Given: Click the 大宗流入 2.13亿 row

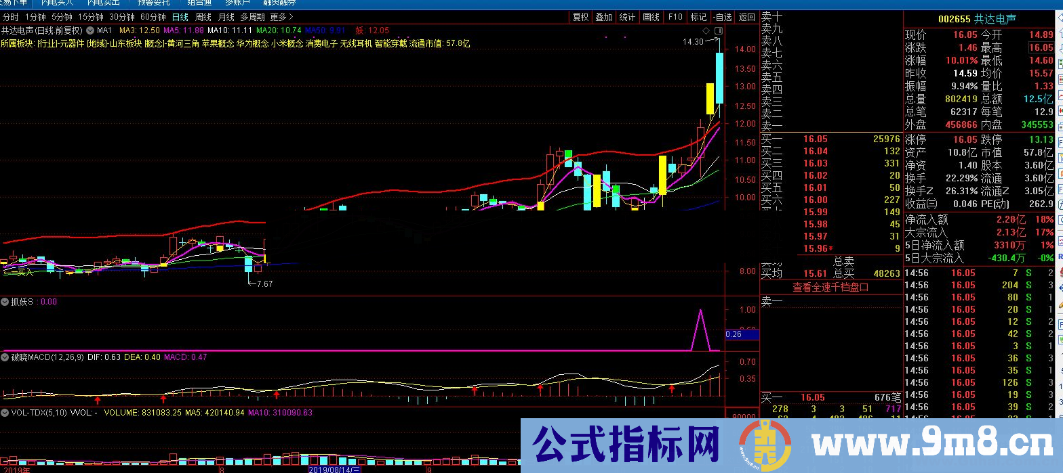Looking at the screenshot, I should coord(980,232).
